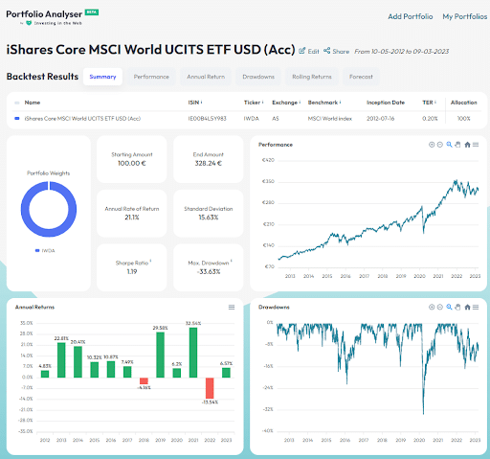The height and width of the screenshot is (459, 490).
Task: Click Portfolio Analyser logo title
Action: pyautogui.click(x=44, y=14)
